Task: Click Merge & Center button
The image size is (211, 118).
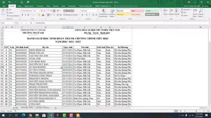Action: [x=71, y=15]
